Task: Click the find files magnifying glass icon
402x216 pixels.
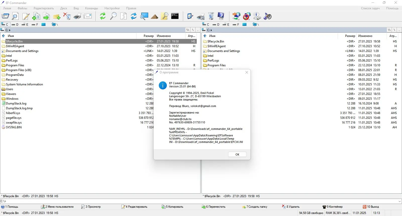Action: (113, 16)
